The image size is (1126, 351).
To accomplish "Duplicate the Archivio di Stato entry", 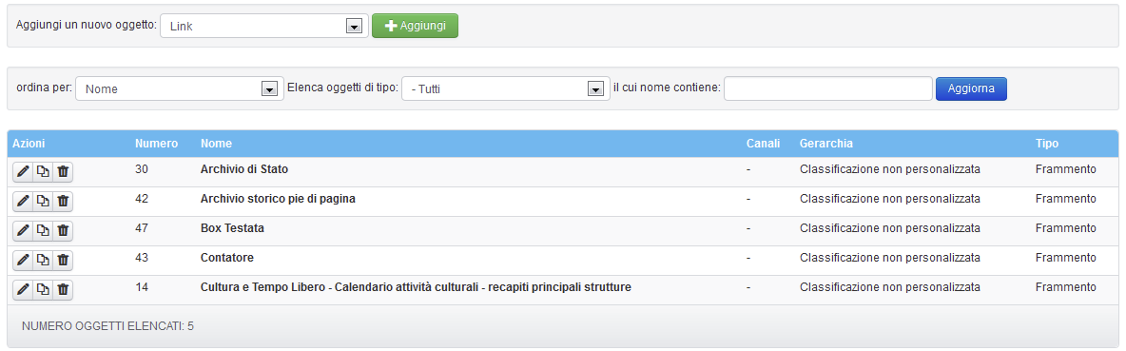I will click(43, 172).
